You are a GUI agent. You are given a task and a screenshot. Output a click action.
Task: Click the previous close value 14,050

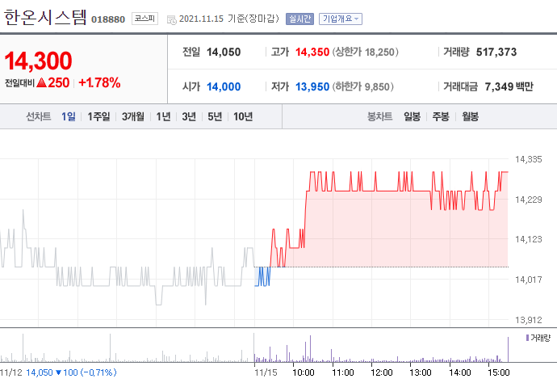[224, 53]
